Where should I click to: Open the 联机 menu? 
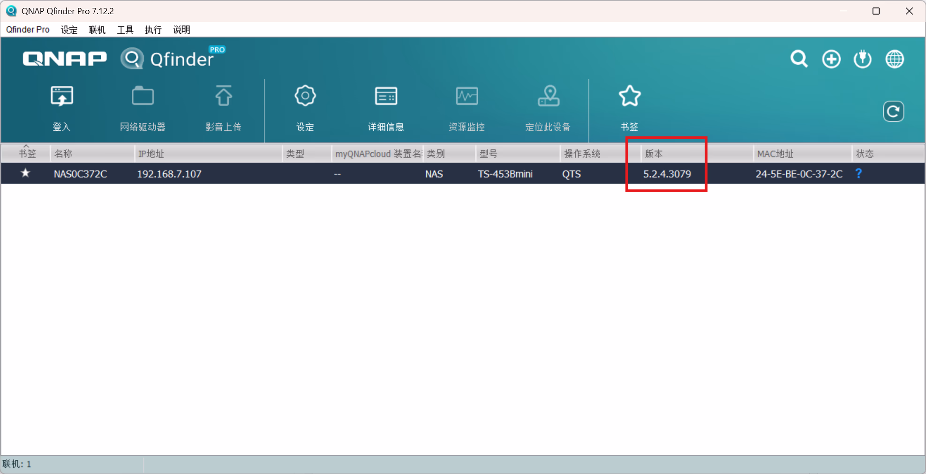[x=97, y=30]
